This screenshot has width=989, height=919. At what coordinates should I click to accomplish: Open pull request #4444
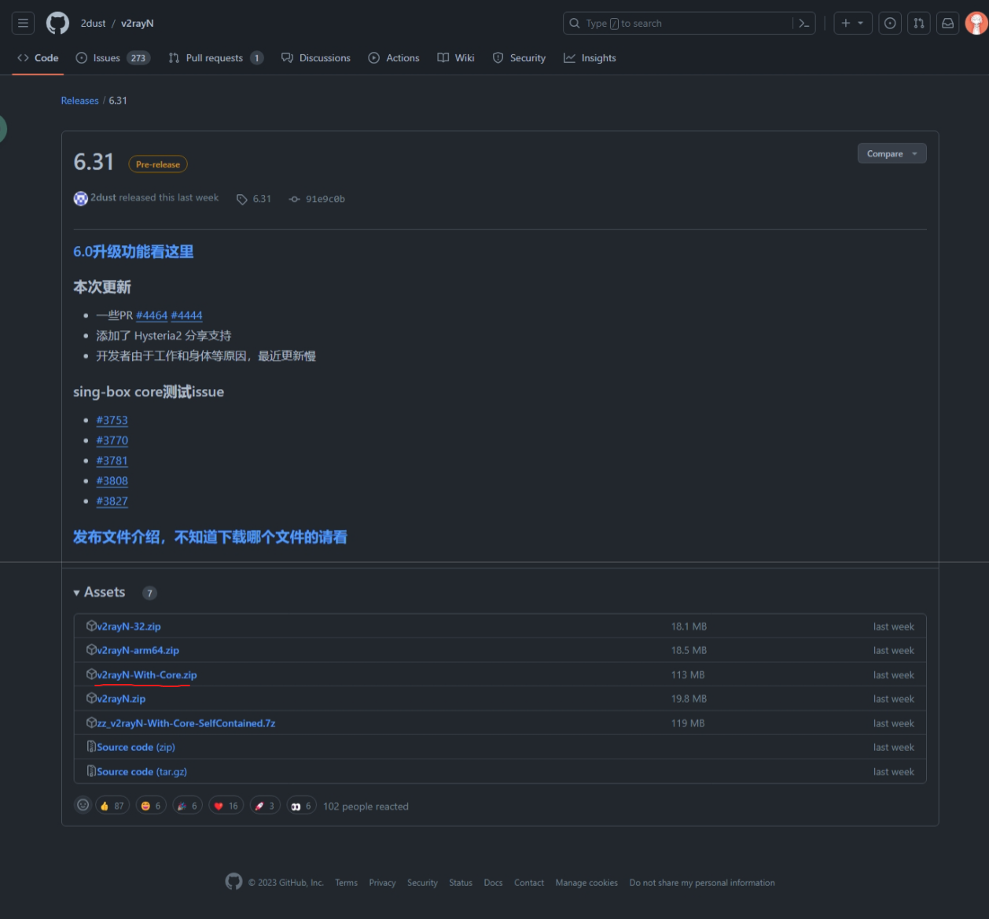(x=186, y=315)
